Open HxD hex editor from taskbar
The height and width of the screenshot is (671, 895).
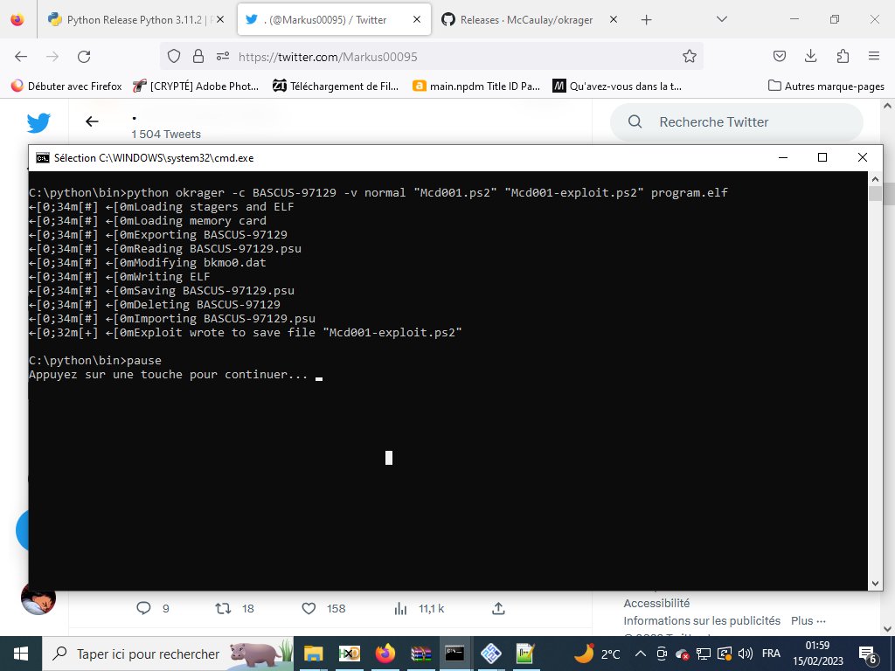(x=350, y=654)
